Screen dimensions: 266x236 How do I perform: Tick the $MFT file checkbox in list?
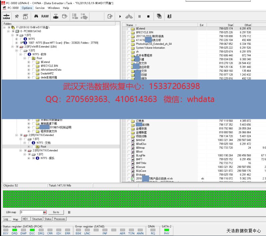click(128, 159)
